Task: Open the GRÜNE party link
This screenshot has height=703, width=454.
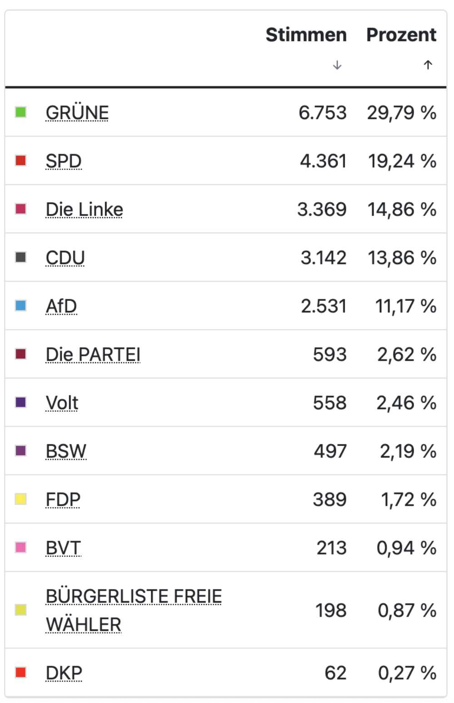Action: [x=77, y=113]
